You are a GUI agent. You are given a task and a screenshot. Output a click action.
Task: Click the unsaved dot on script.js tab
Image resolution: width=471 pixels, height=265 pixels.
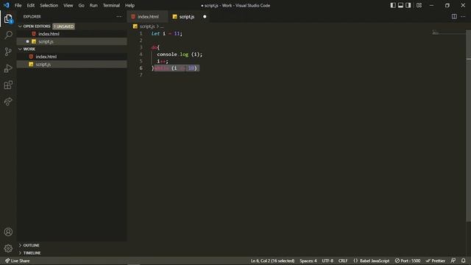tap(205, 16)
